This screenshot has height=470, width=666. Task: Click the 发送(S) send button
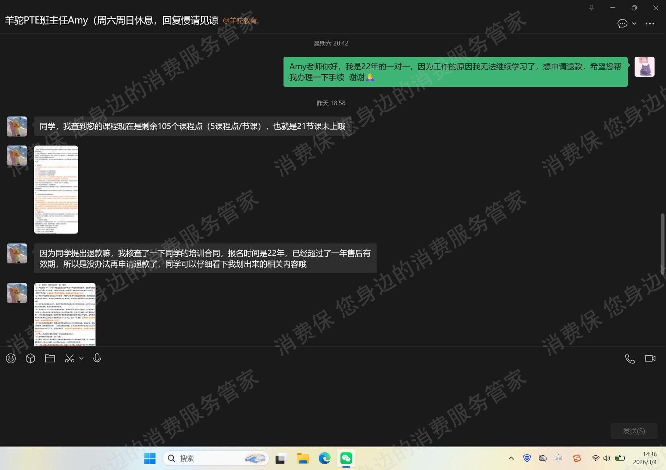(x=634, y=431)
